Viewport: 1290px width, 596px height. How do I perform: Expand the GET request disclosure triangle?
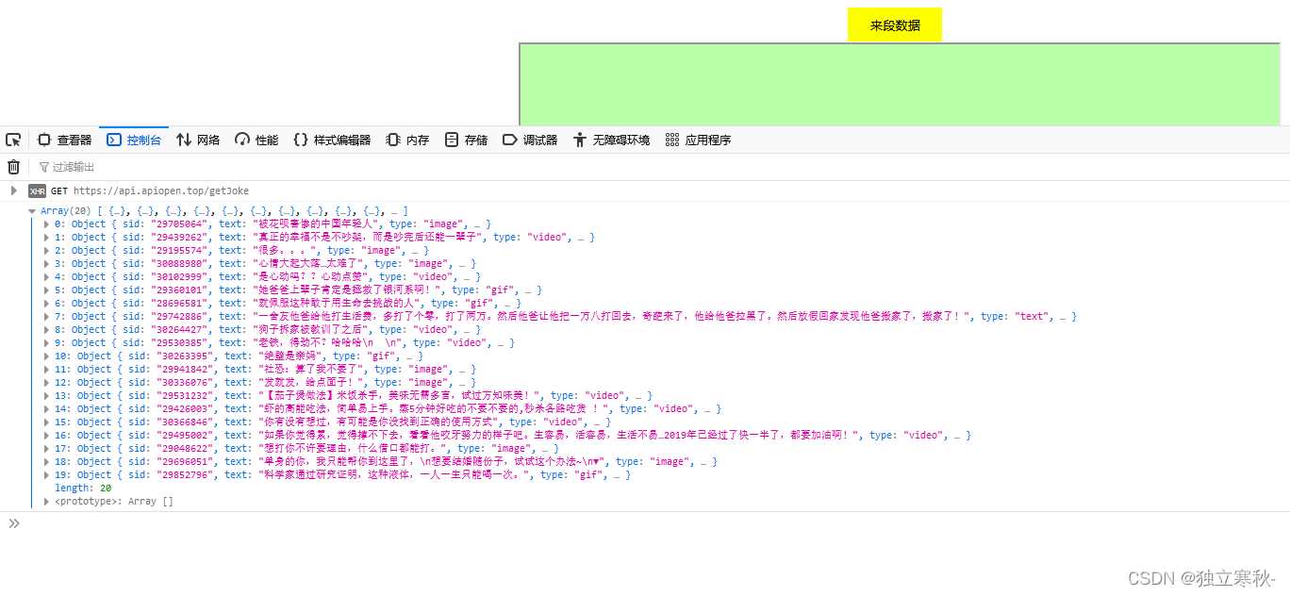click(x=12, y=190)
